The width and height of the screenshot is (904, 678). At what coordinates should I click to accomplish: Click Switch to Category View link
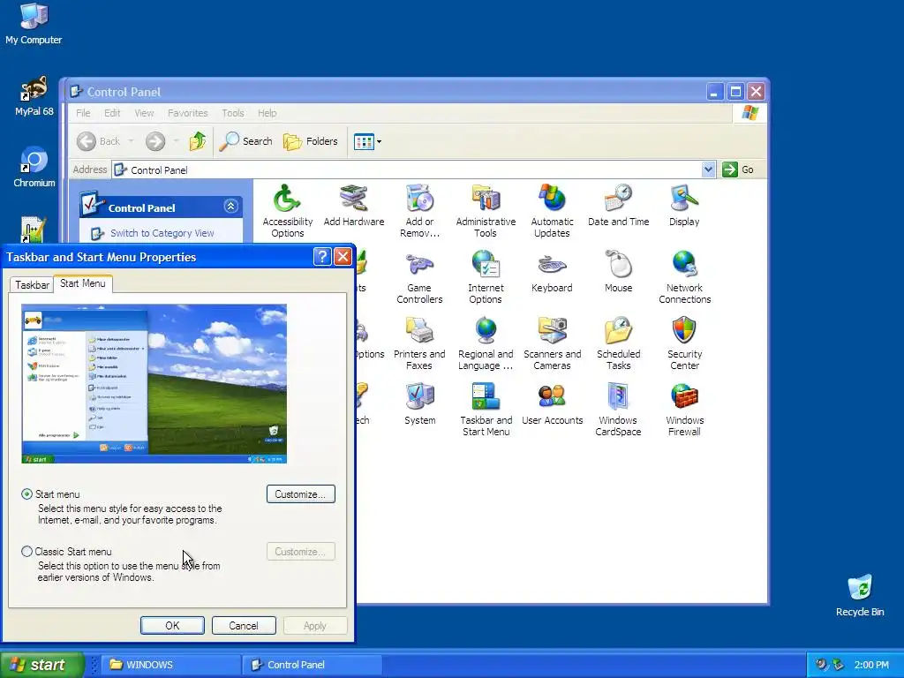pos(162,233)
